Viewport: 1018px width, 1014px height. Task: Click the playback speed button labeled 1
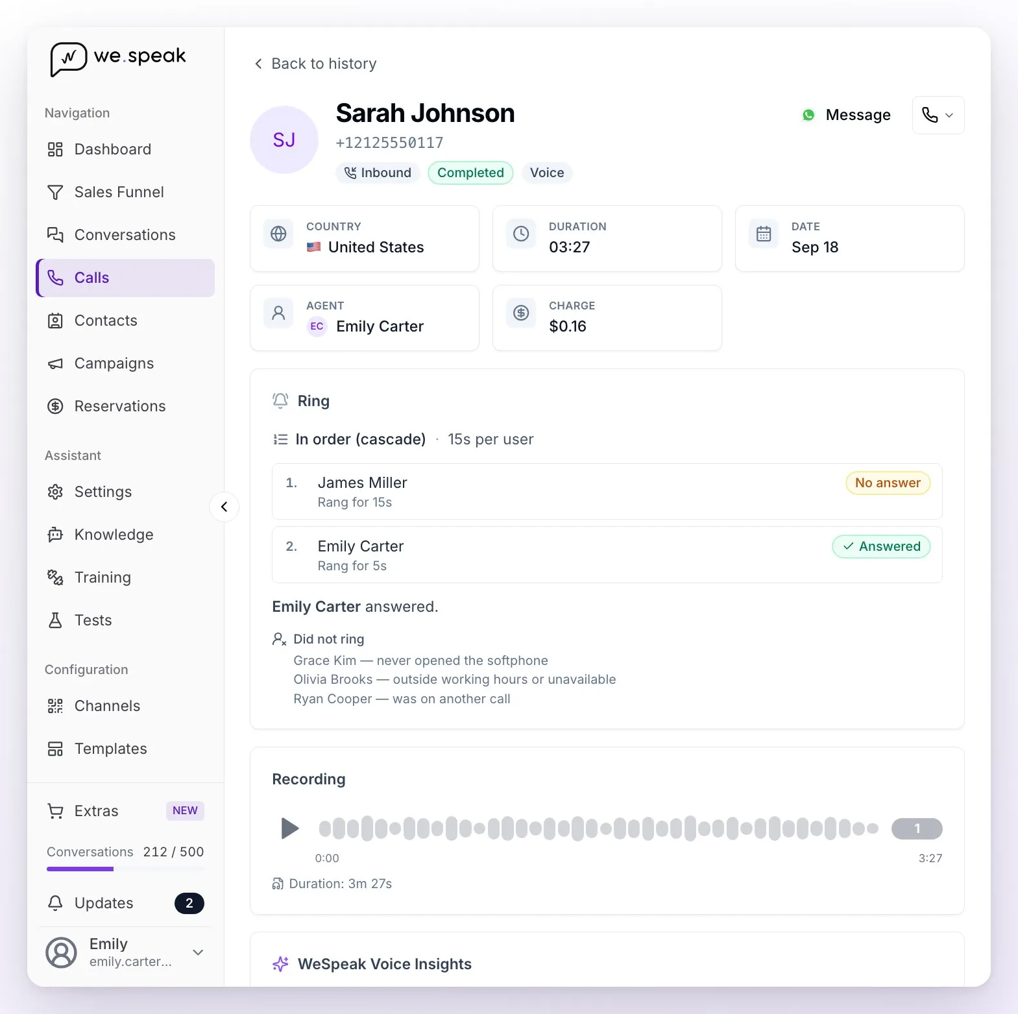pyautogui.click(x=917, y=828)
